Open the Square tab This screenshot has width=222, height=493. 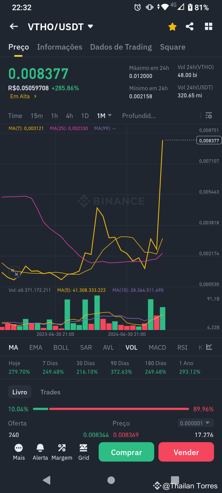(x=173, y=47)
